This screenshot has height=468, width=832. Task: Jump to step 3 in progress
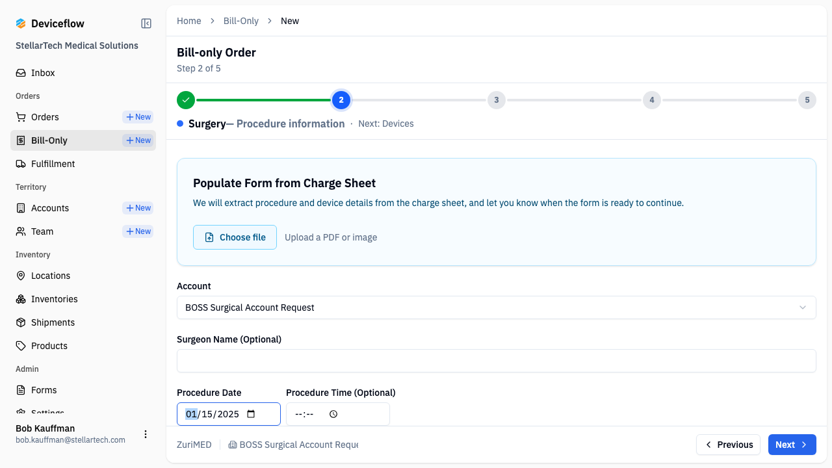point(497,100)
